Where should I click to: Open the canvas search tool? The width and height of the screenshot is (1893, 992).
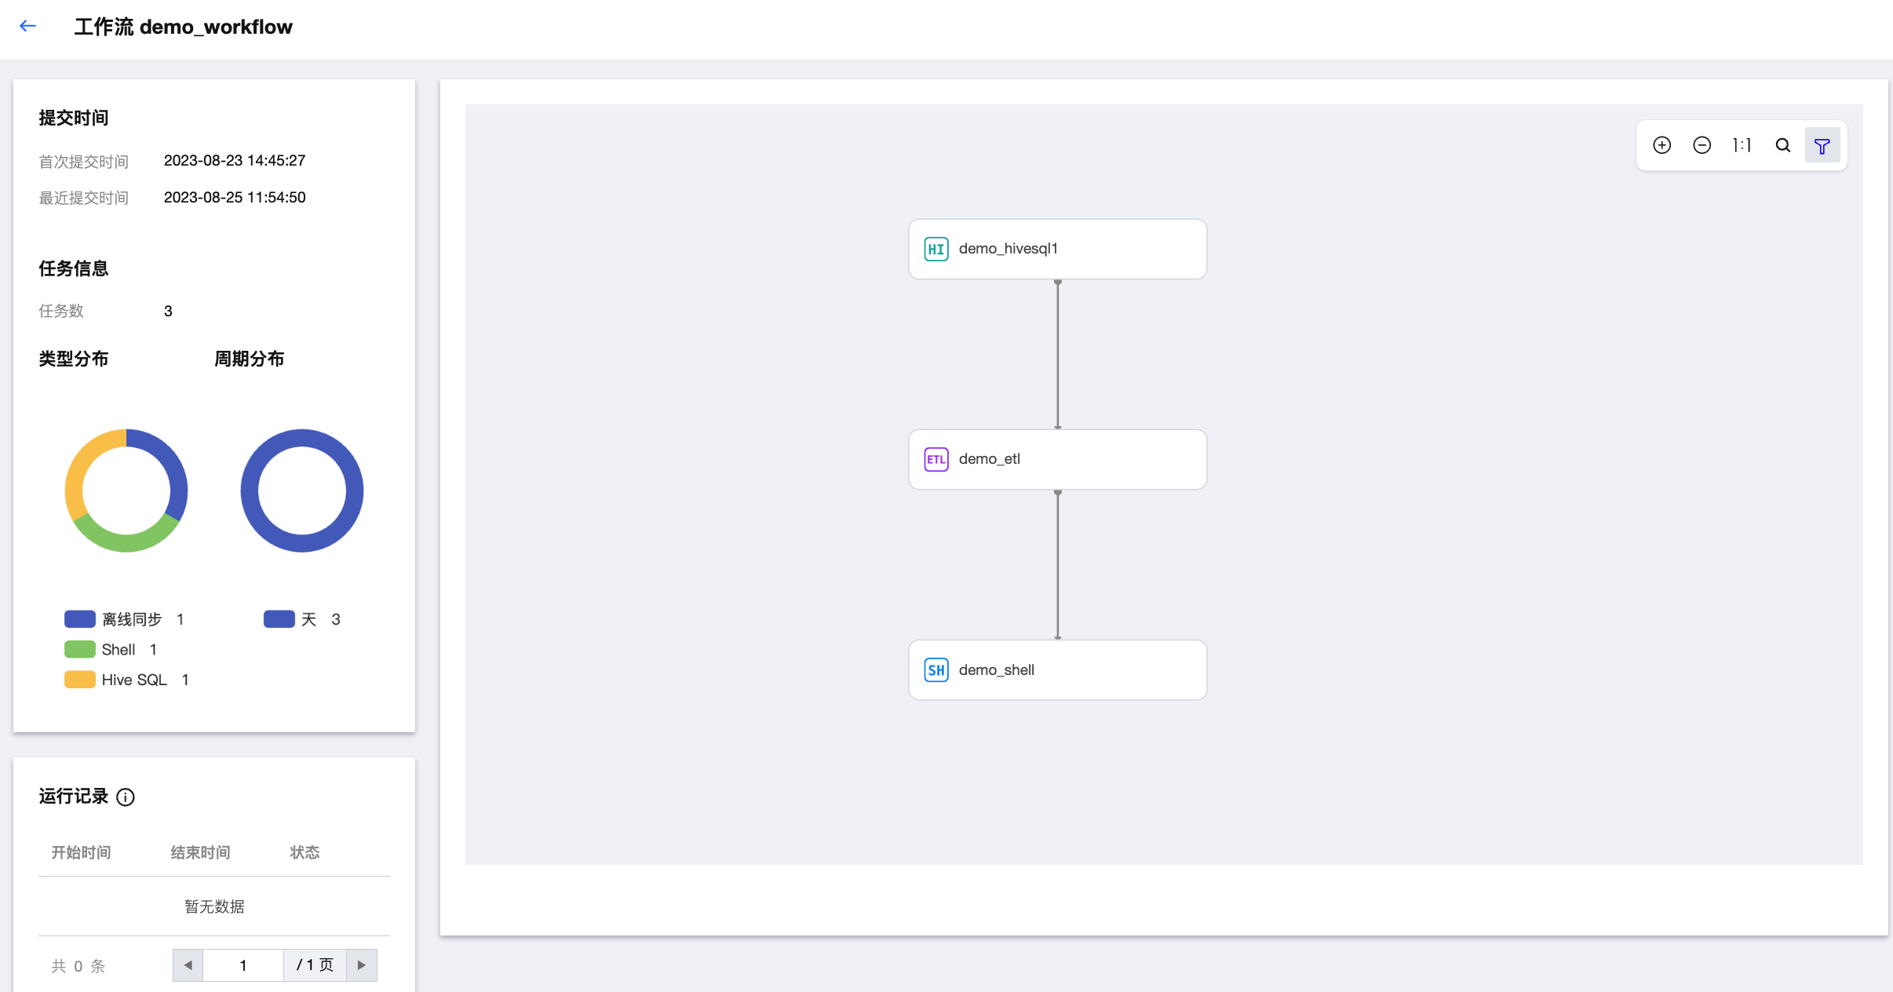click(x=1783, y=145)
